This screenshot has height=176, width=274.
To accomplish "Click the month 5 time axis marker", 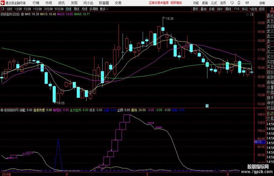I will (148, 174).
